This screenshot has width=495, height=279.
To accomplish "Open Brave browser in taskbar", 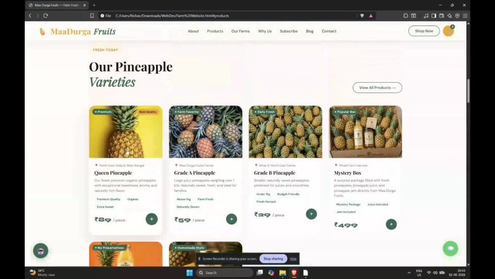I will 294,273.
